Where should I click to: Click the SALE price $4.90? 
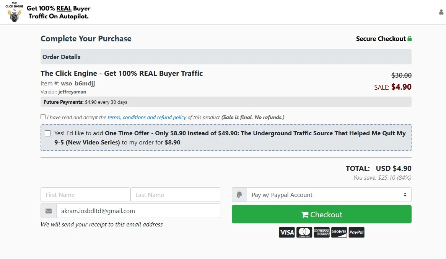[401, 87]
